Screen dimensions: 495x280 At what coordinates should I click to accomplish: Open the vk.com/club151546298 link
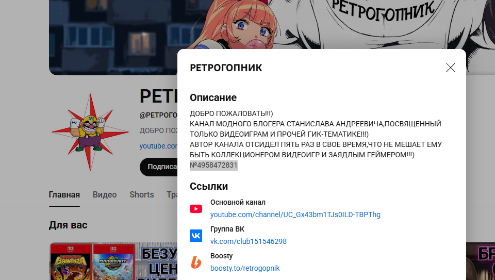click(x=249, y=241)
